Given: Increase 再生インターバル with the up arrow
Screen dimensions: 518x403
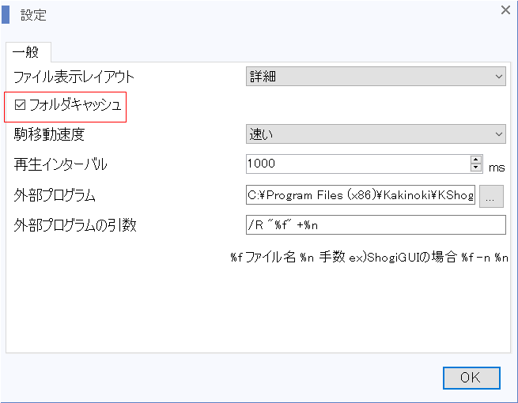Looking at the screenshot, I should [476, 160].
